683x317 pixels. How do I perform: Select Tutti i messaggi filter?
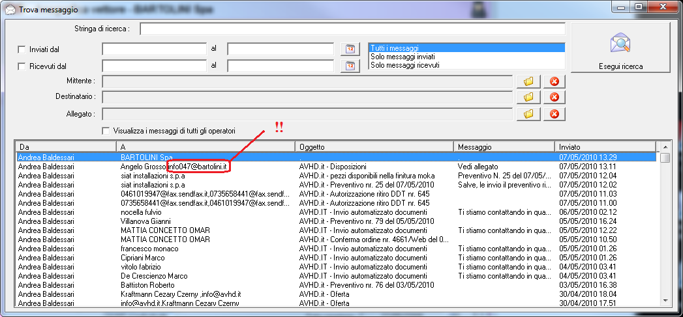(x=466, y=48)
